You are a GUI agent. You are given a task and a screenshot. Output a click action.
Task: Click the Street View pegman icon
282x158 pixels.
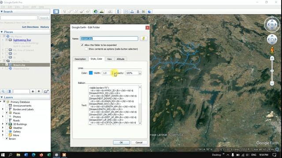point(272,50)
